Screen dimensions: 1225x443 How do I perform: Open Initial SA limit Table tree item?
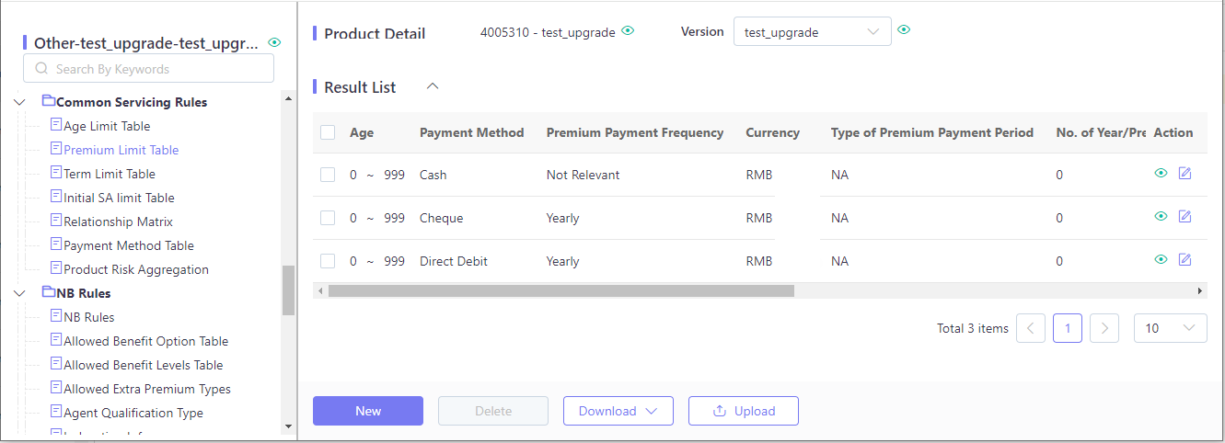119,198
